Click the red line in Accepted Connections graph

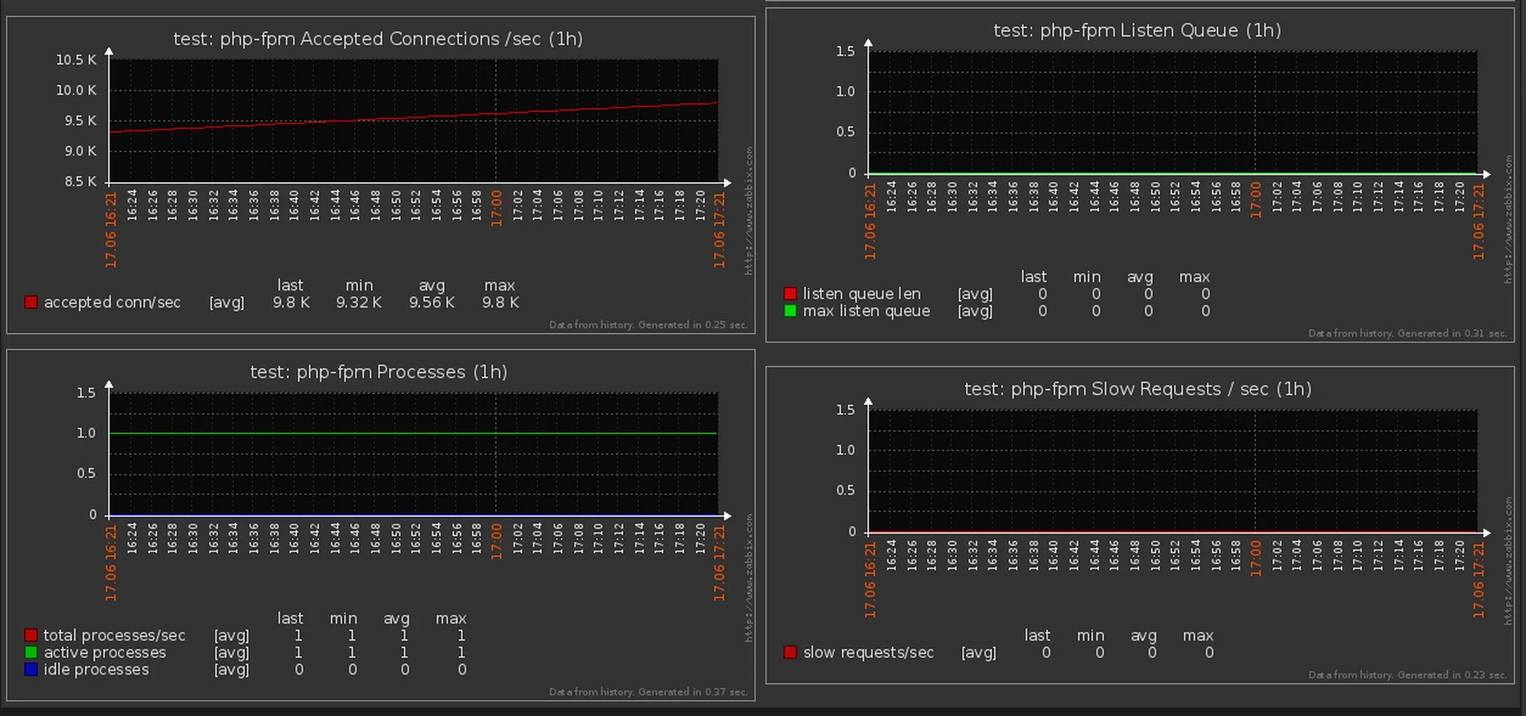click(x=414, y=117)
